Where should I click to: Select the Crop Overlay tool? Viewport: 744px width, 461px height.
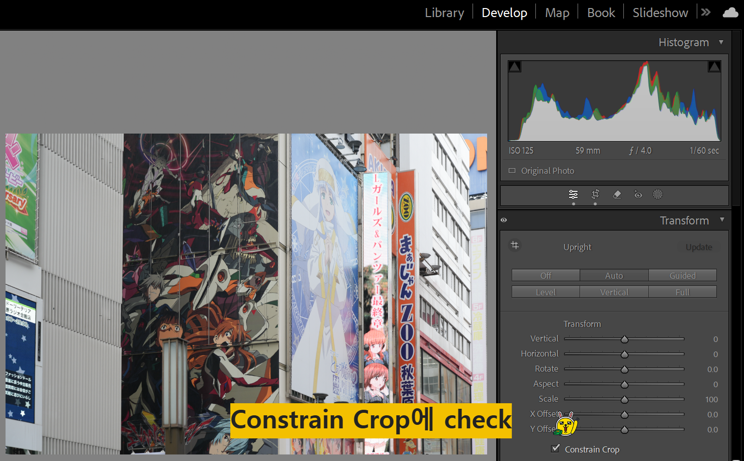[595, 194]
